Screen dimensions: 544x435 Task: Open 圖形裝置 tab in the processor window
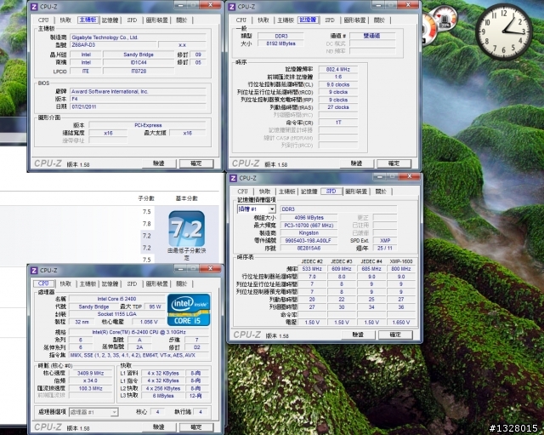(156, 283)
